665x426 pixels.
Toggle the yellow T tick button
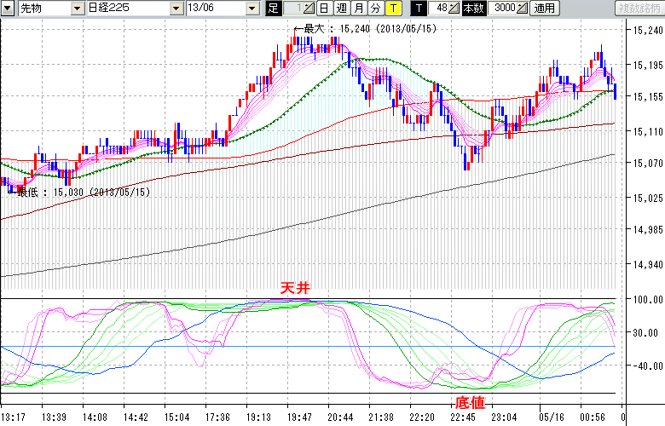[393, 9]
